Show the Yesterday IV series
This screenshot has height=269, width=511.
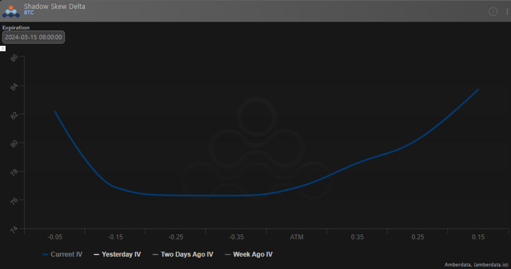click(x=121, y=255)
